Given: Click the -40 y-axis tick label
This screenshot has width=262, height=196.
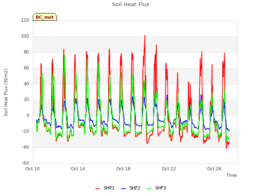Looking at the screenshot, I should point(25,147).
